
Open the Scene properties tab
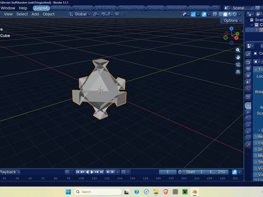pyautogui.click(x=248, y=82)
